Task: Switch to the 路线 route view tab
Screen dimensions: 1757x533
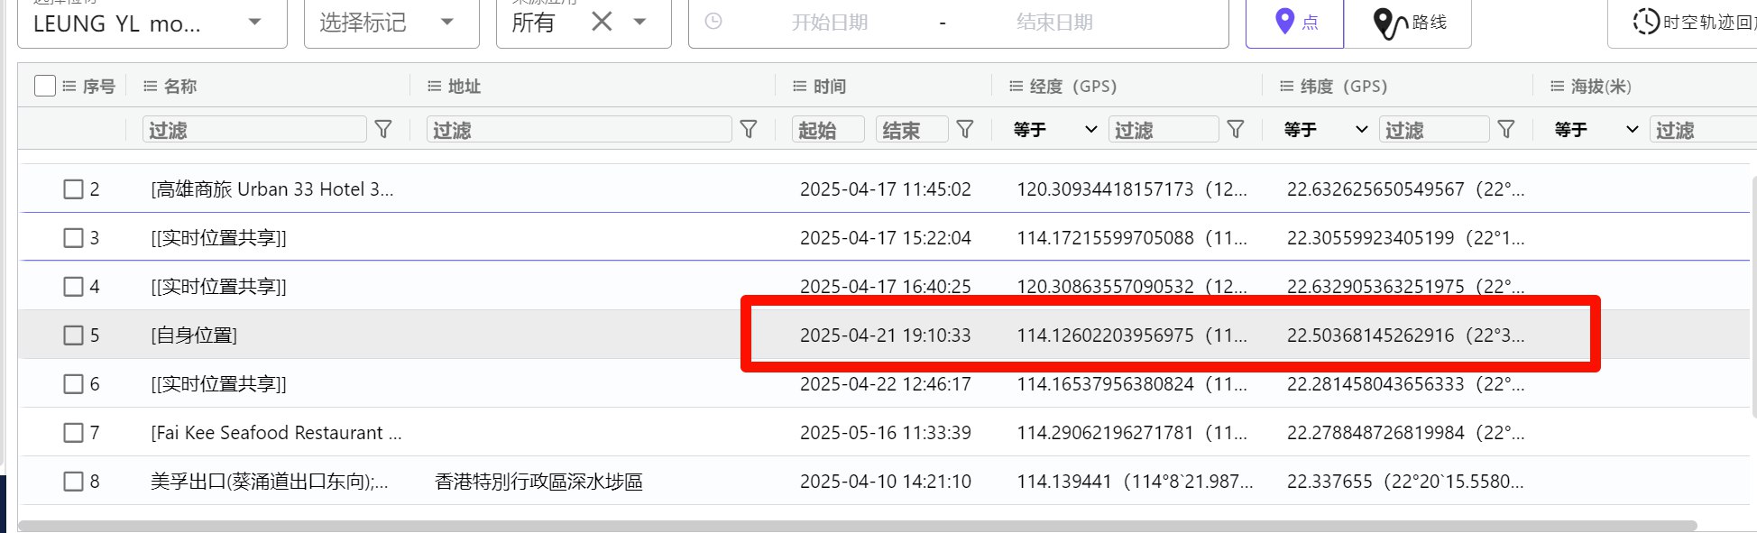Action: tap(1408, 23)
